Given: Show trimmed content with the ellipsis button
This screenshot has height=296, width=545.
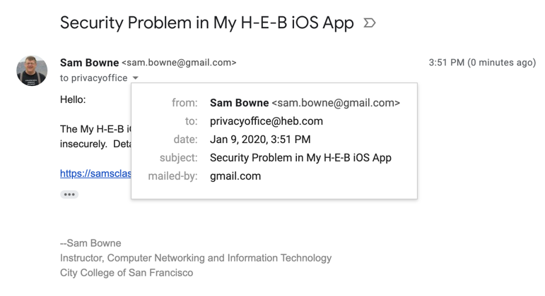Looking at the screenshot, I should [69, 195].
